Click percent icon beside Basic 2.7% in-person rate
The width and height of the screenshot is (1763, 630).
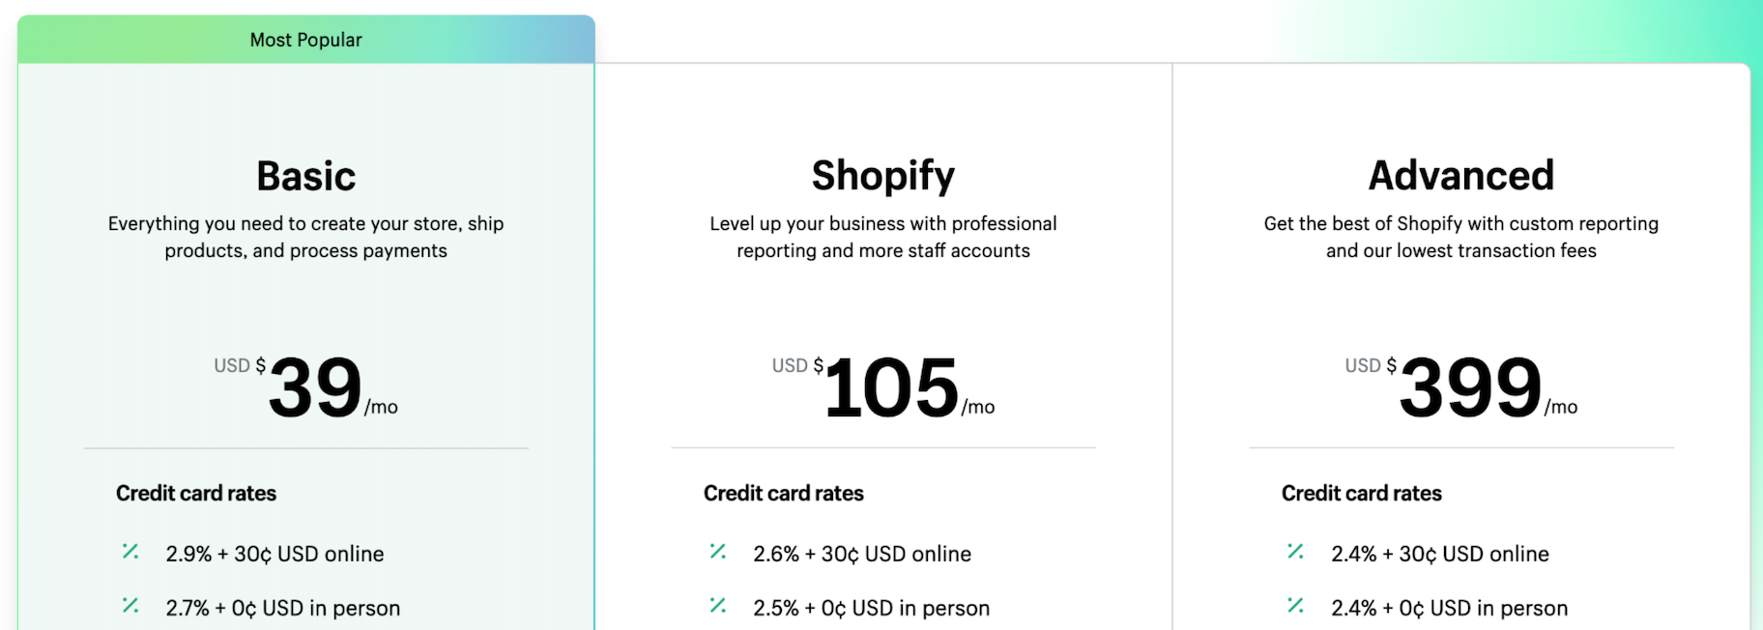[130, 606]
